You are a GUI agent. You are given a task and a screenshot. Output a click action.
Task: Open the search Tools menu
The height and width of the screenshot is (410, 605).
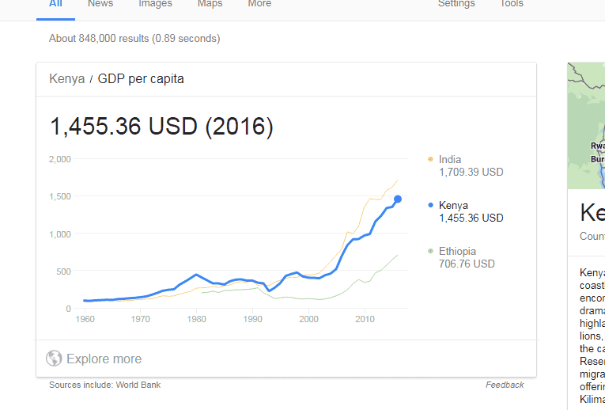pos(512,4)
